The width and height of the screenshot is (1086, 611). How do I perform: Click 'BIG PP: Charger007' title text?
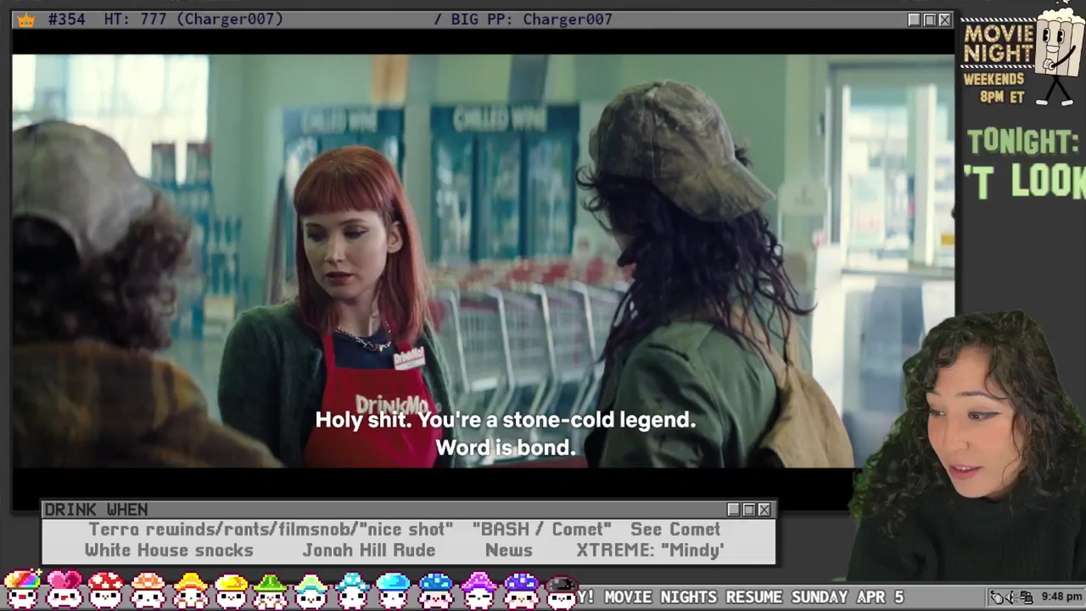click(x=532, y=19)
